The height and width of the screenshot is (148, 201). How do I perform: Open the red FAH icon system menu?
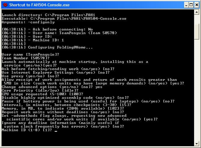click(5, 5)
